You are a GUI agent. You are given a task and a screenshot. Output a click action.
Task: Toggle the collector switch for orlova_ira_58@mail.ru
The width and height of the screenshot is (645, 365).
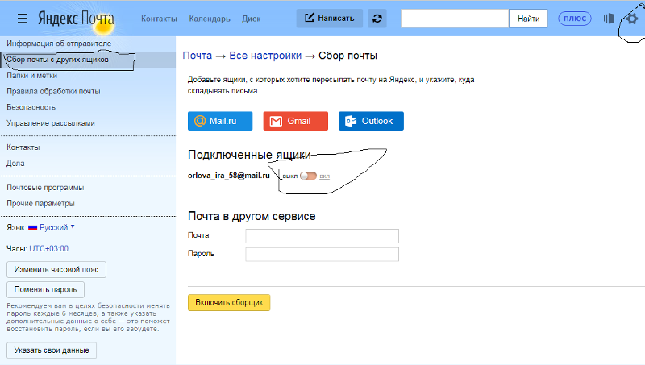tap(308, 176)
